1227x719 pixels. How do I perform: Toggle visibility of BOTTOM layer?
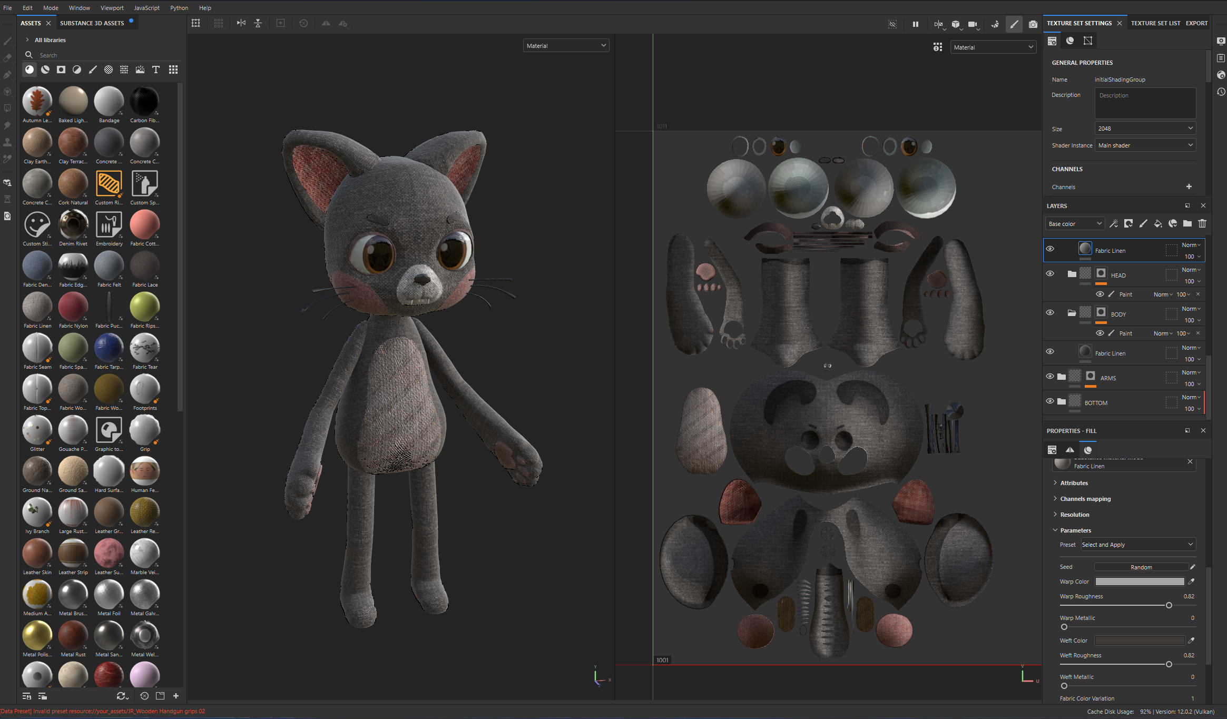click(x=1050, y=401)
